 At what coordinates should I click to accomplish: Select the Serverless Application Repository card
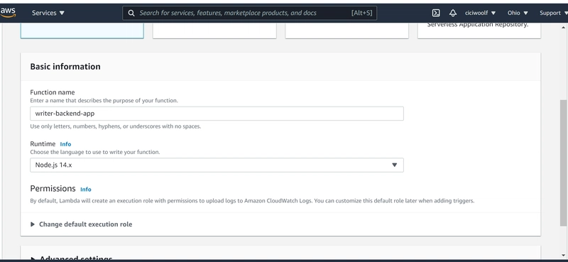pyautogui.click(x=479, y=31)
